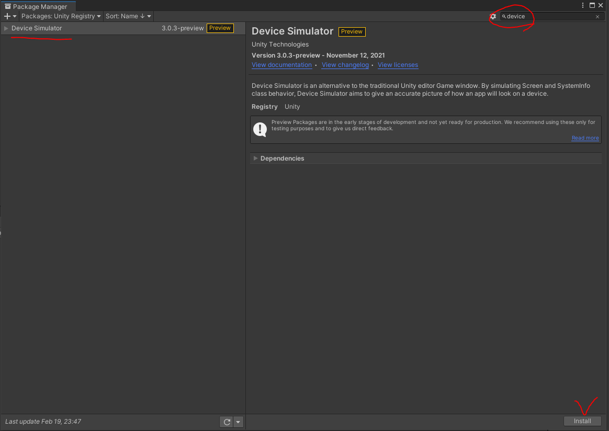Open the window kebab options menu
Image resolution: width=609 pixels, height=431 pixels.
tap(583, 5)
